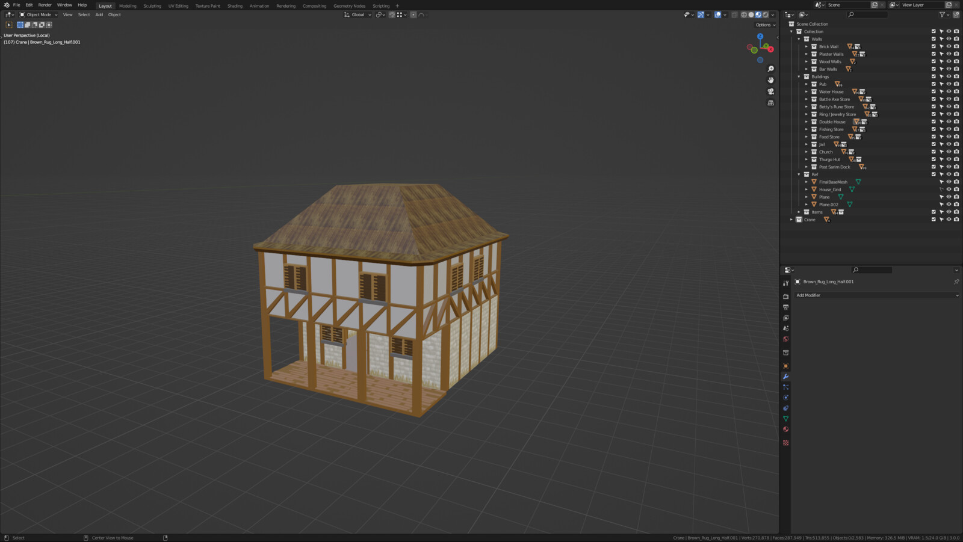Open the Object Constraints properties tab
Image resolution: width=963 pixels, height=542 pixels.
[x=785, y=408]
